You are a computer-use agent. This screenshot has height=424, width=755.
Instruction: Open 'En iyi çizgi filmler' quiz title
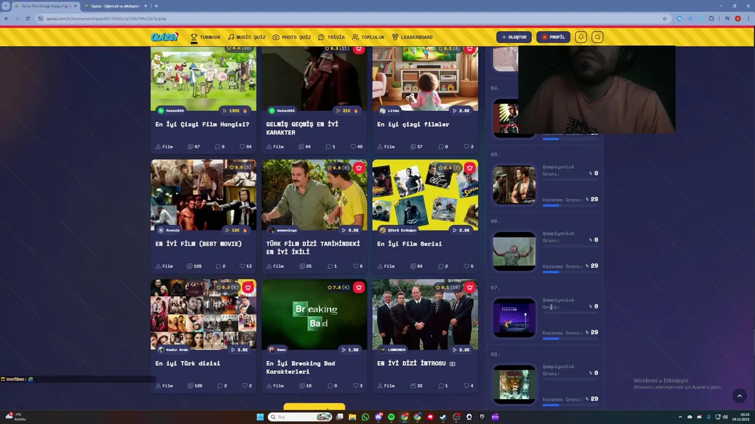[413, 124]
